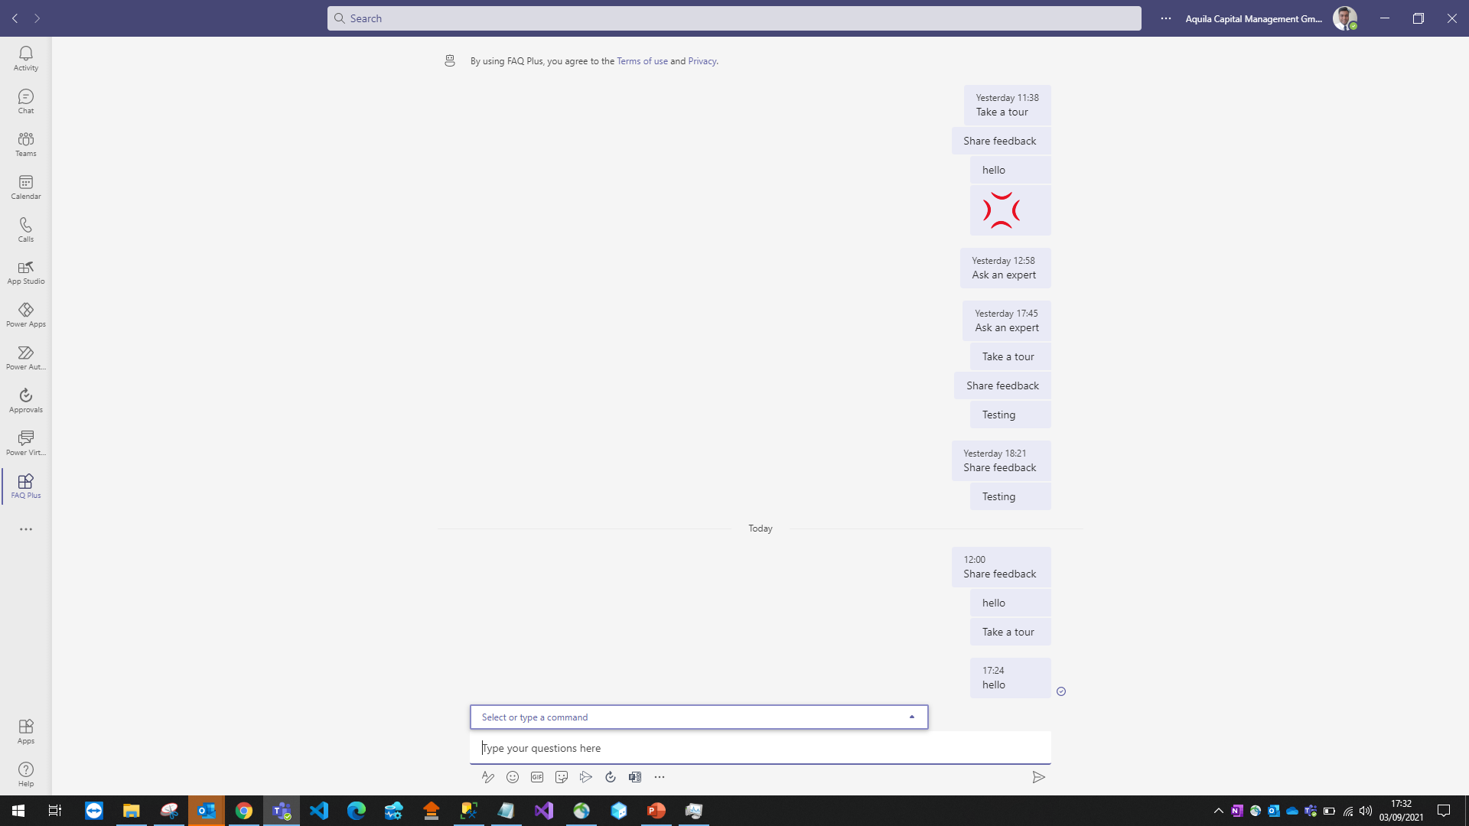Open the Approvals app
Image resolution: width=1469 pixels, height=826 pixels.
click(25, 398)
